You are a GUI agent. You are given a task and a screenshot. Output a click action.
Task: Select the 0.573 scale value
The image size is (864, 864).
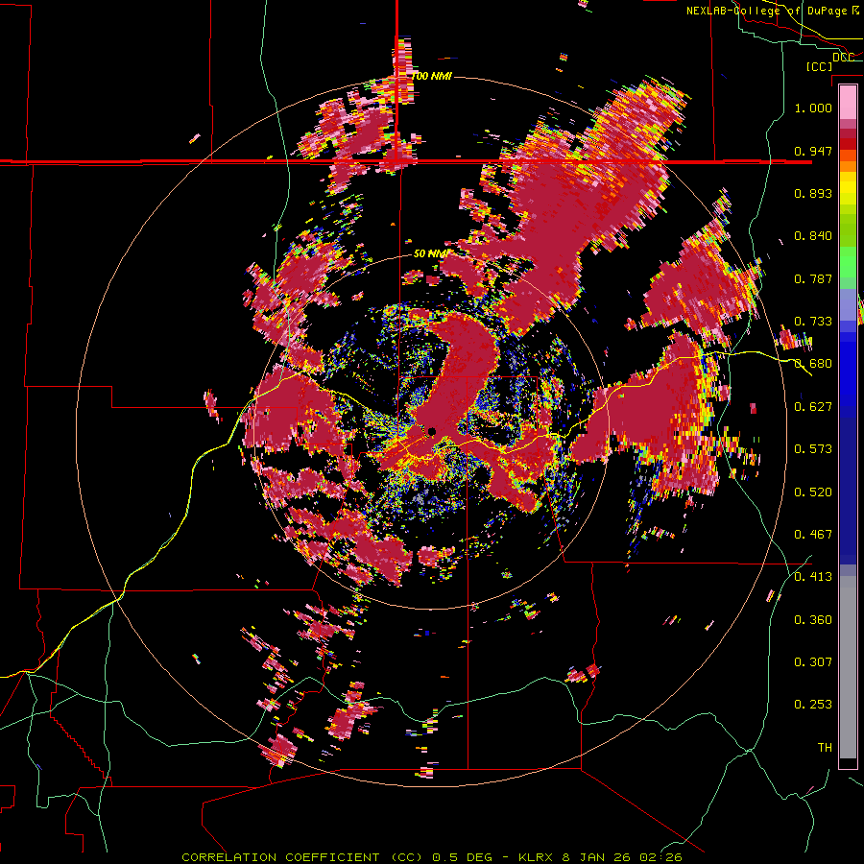pos(813,449)
